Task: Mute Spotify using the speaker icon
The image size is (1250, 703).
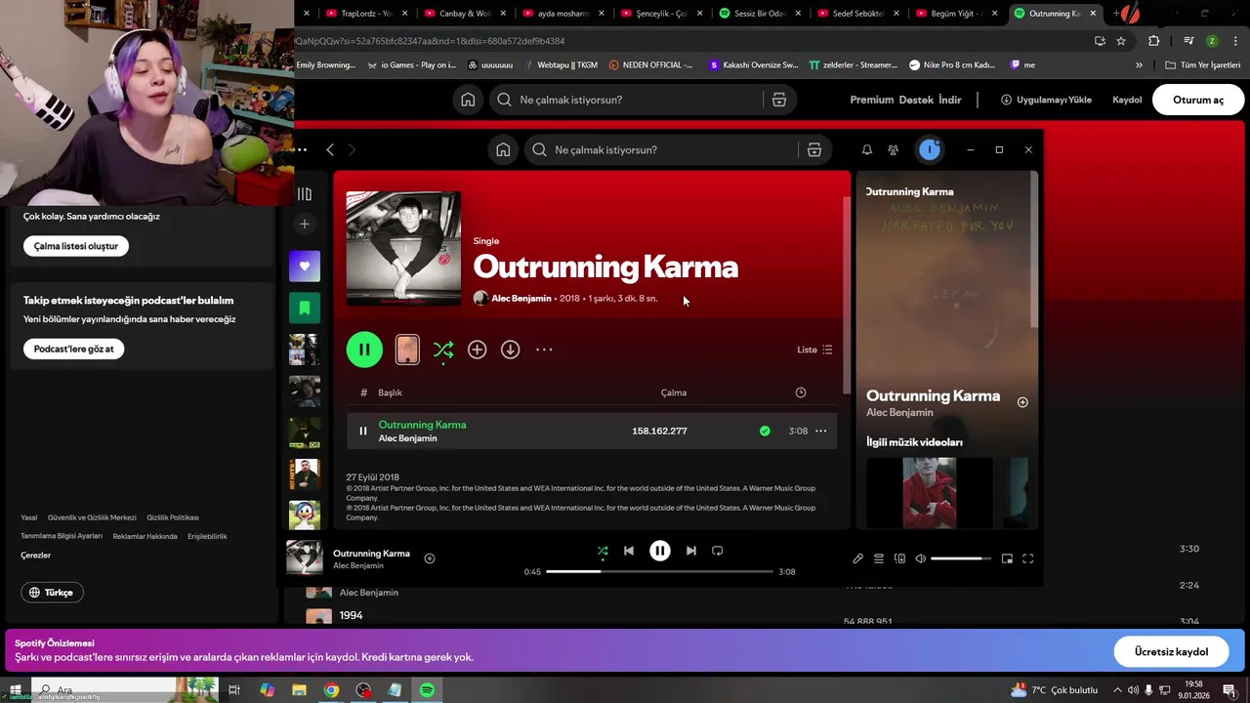Action: (x=920, y=558)
